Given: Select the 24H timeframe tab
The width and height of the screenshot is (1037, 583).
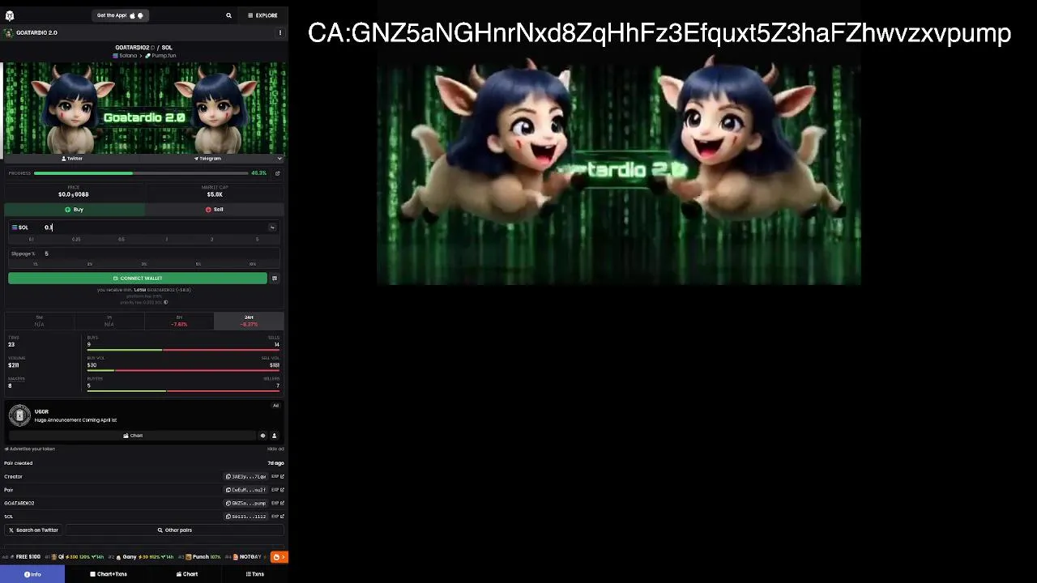Looking at the screenshot, I should pos(249,321).
